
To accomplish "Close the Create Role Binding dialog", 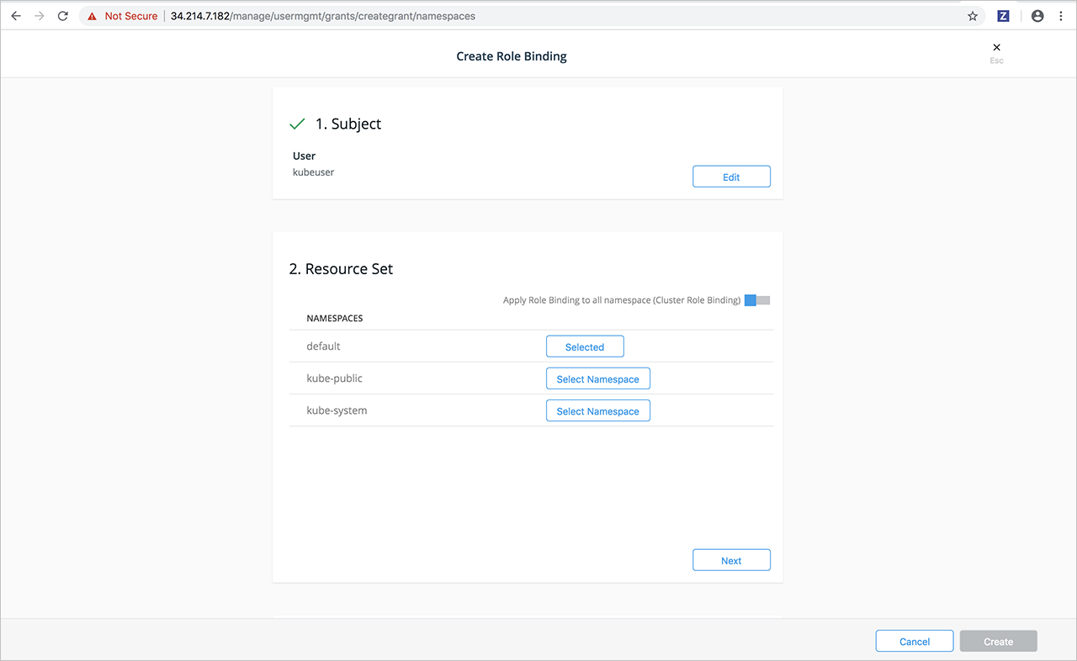I will pos(997,48).
